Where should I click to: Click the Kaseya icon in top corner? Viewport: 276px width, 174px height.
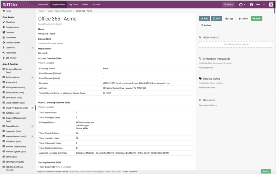(x=271, y=5)
